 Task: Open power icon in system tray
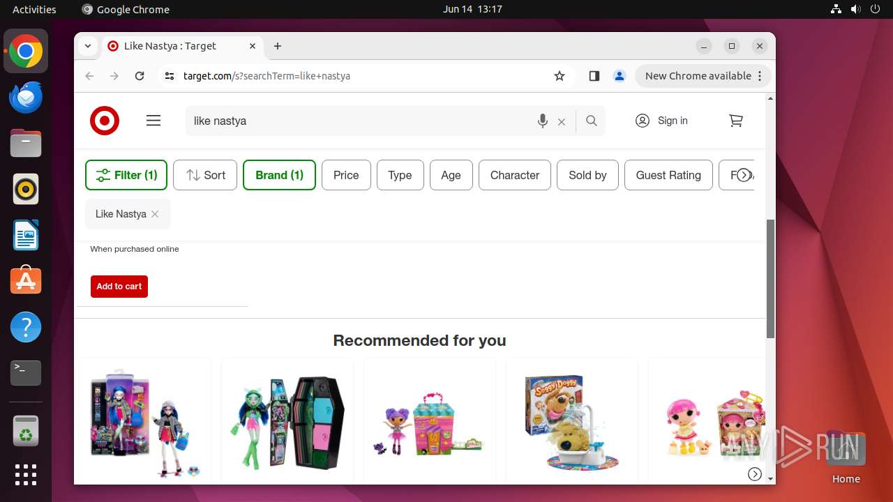click(875, 9)
